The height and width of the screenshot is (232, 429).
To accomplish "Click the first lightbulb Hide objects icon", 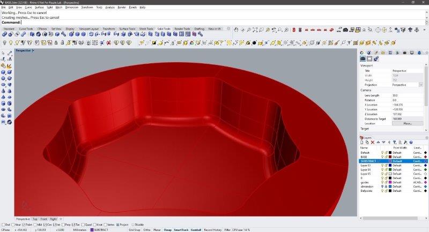I will coord(4,43).
